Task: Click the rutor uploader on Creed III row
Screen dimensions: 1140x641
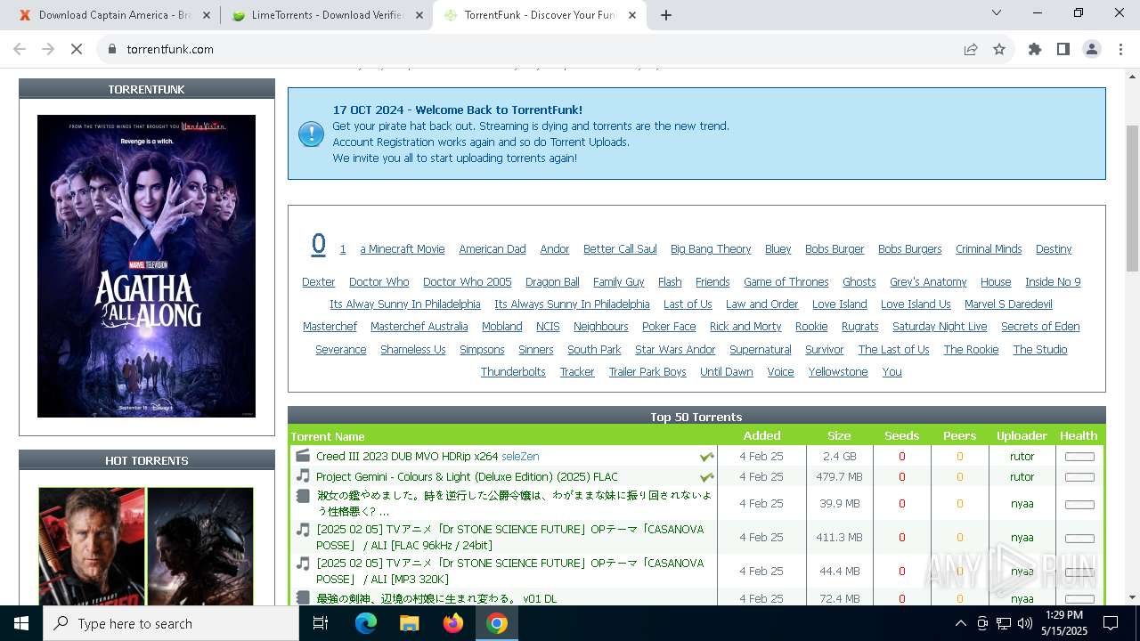Action: pos(1022,457)
